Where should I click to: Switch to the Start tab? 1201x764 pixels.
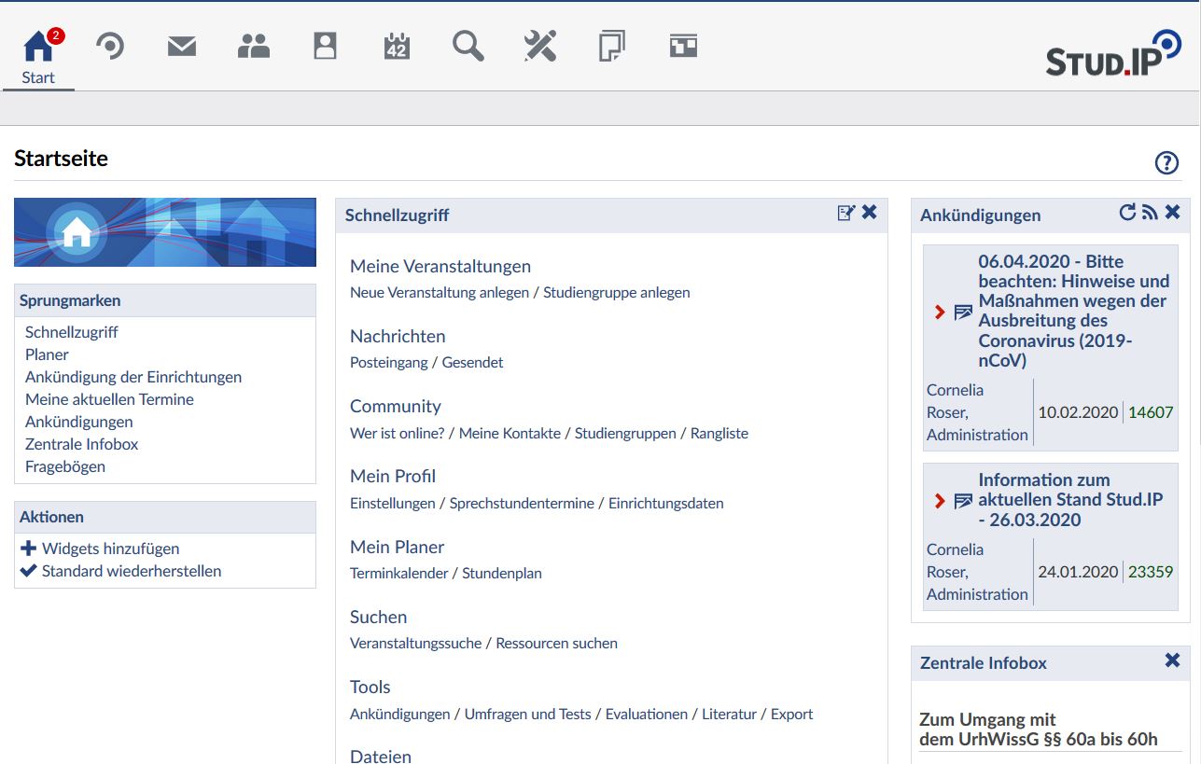coord(37,79)
